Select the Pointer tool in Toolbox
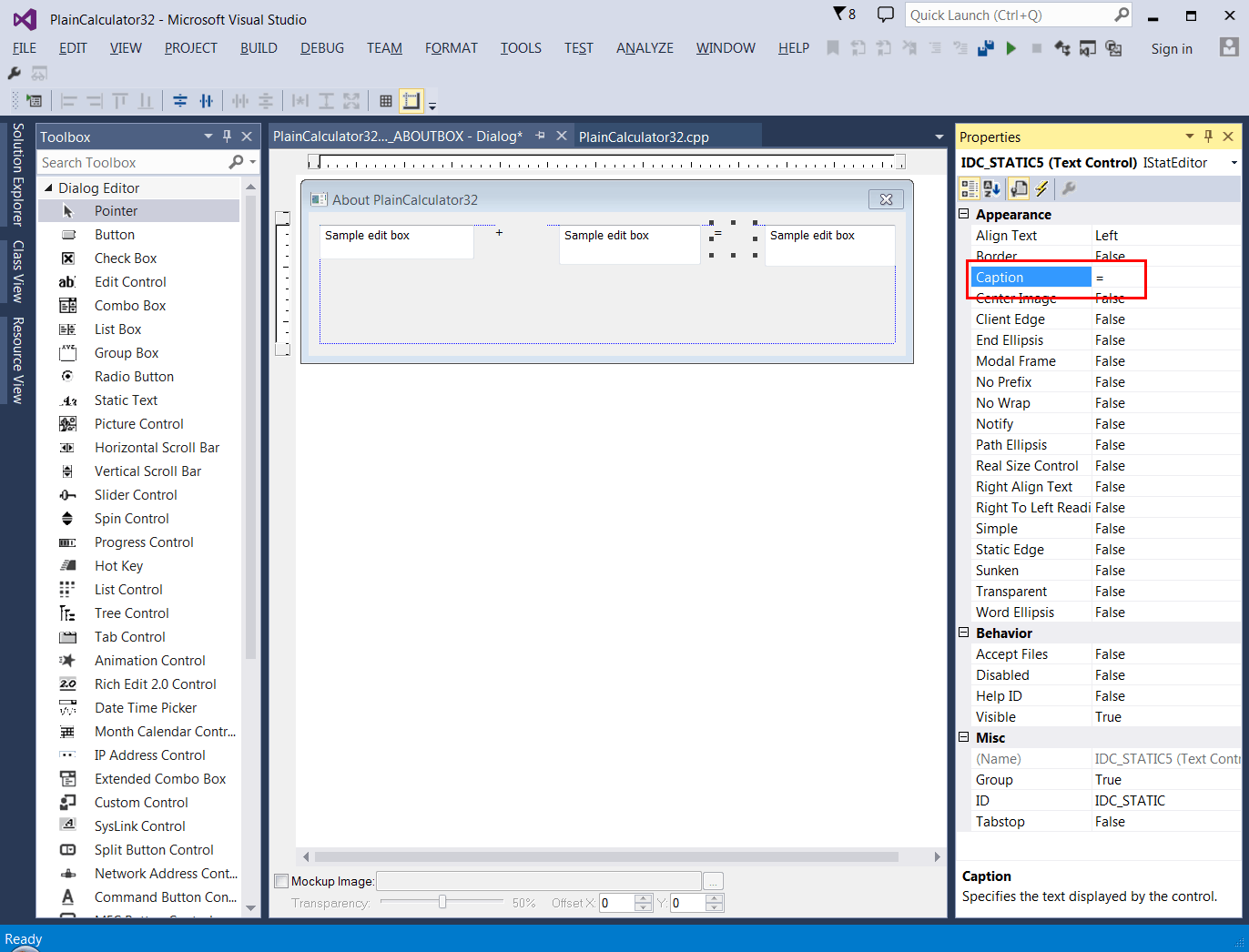Image resolution: width=1249 pixels, height=952 pixels. tap(138, 211)
